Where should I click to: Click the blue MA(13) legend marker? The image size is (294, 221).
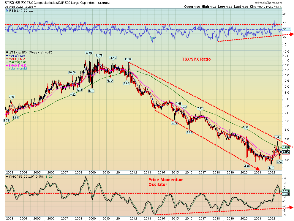[7, 56]
